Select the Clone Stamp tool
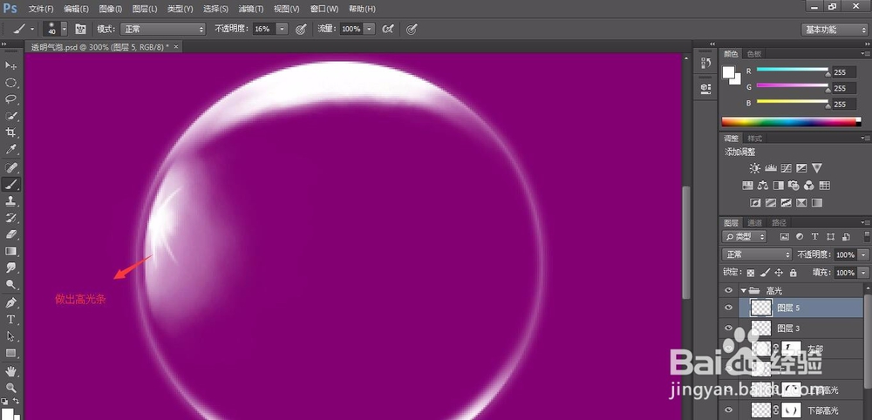 tap(10, 200)
